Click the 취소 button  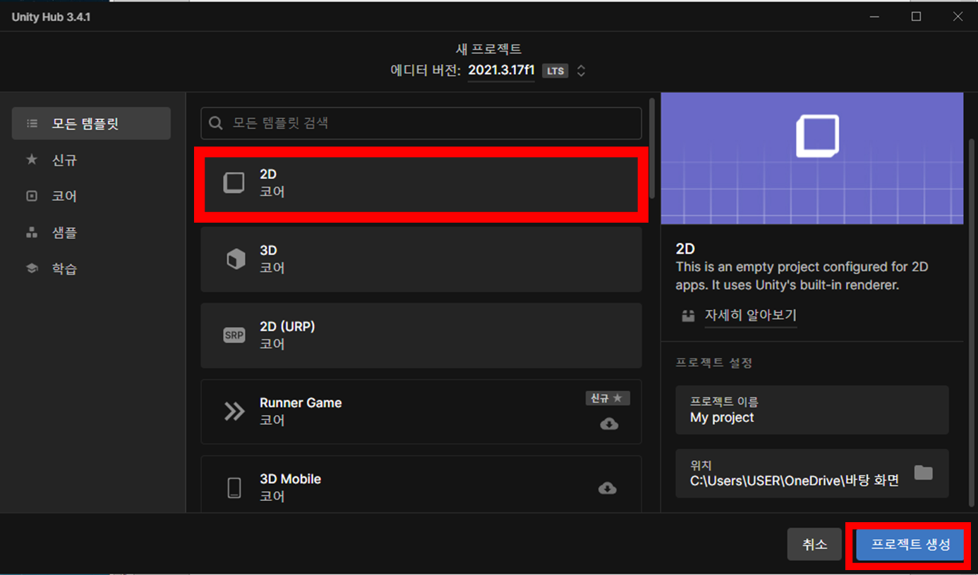point(814,544)
